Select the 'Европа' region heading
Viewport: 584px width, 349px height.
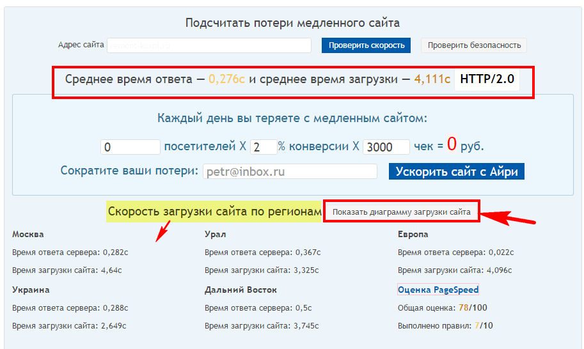[x=413, y=235]
